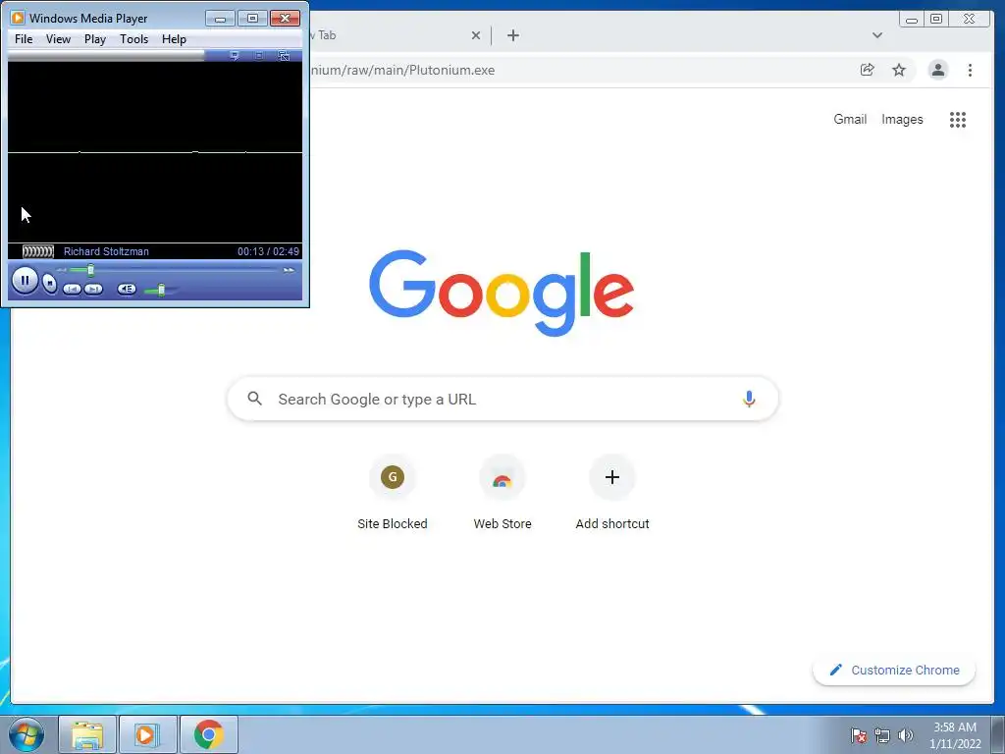Click the Windows Media Player title bar icon
The height and width of the screenshot is (754, 1005).
click(x=18, y=18)
